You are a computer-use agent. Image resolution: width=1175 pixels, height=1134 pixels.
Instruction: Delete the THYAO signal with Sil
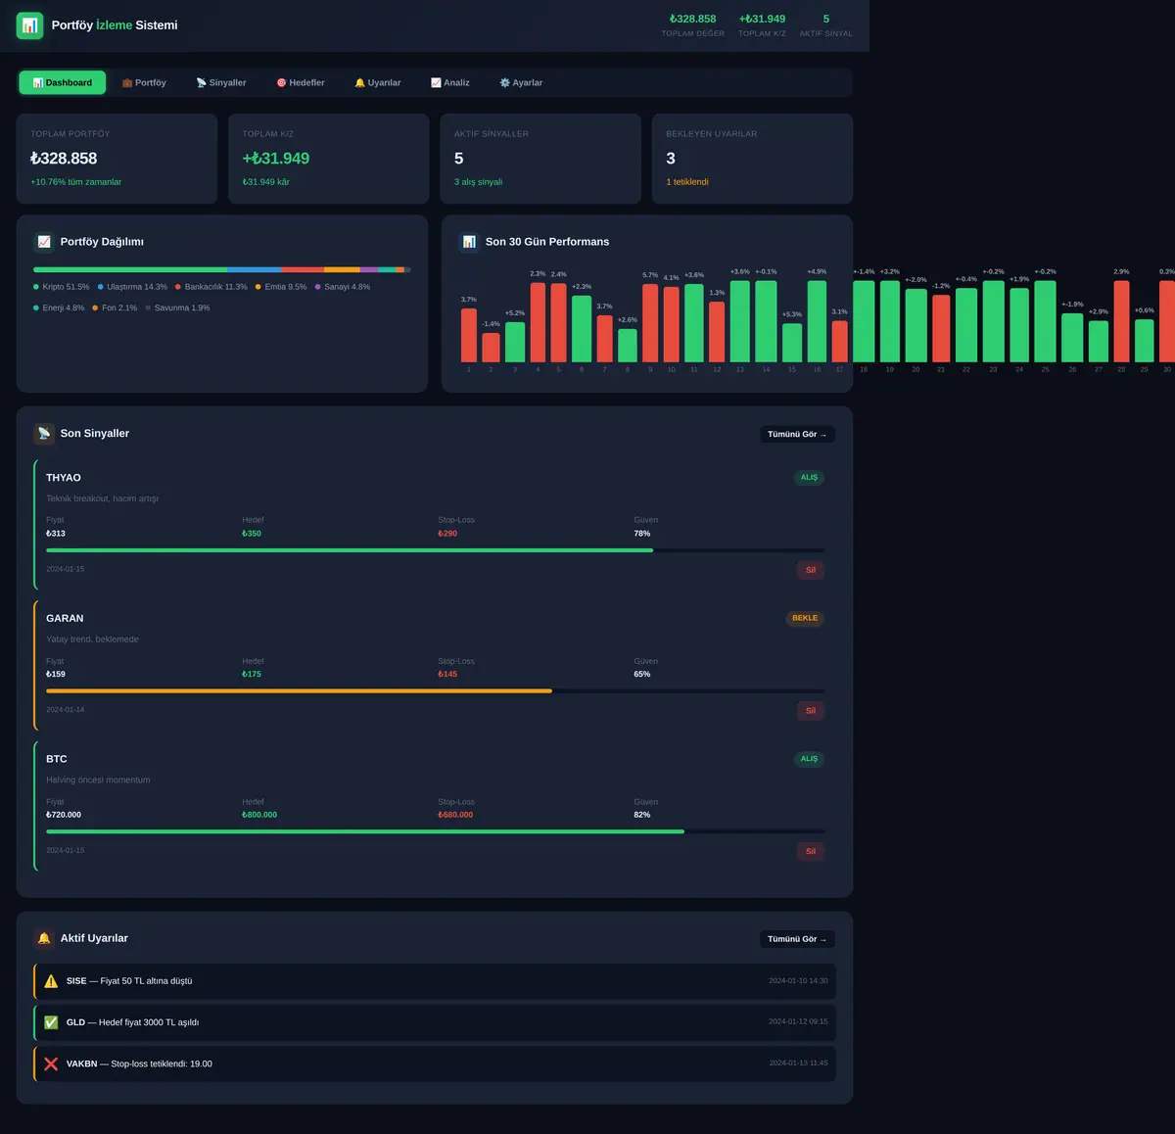811,570
